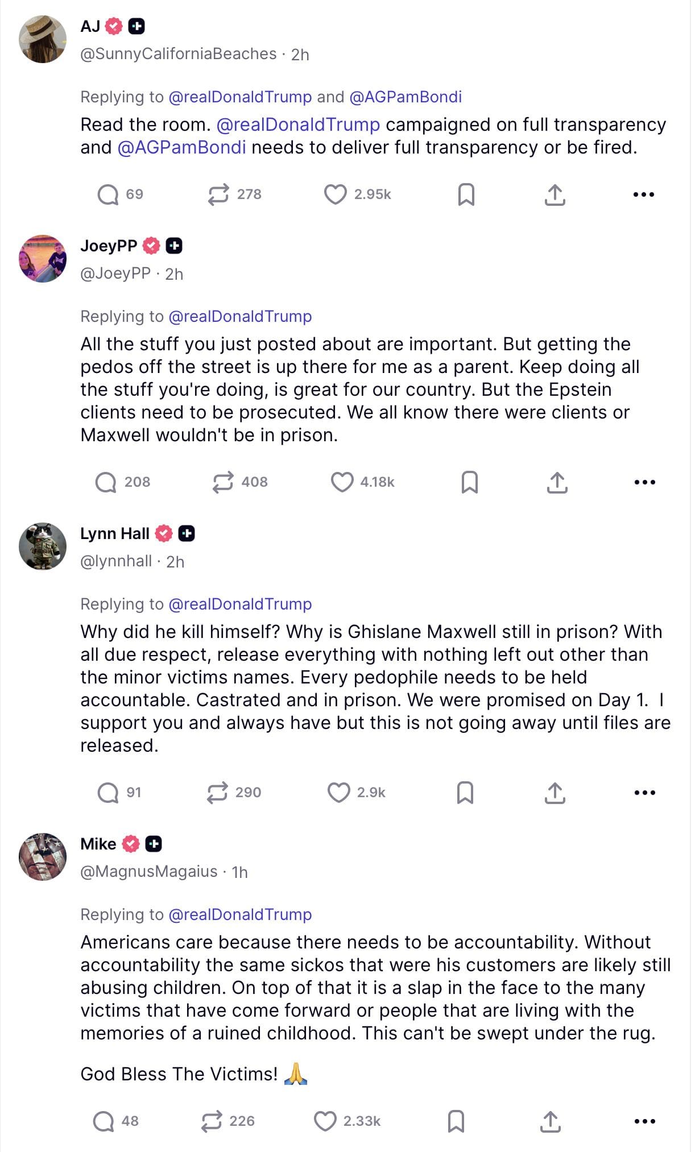The image size is (695, 1152).
Task: Like JoeyPP's post
Action: 342,482
